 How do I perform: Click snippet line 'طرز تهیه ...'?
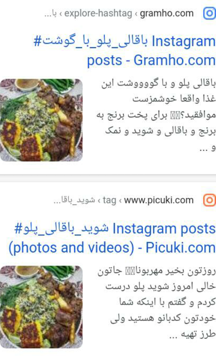[192, 334]
